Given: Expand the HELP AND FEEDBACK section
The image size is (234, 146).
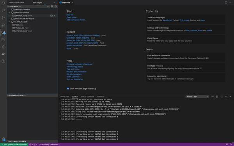Looking at the screenshot, I should [x=8, y=141].
